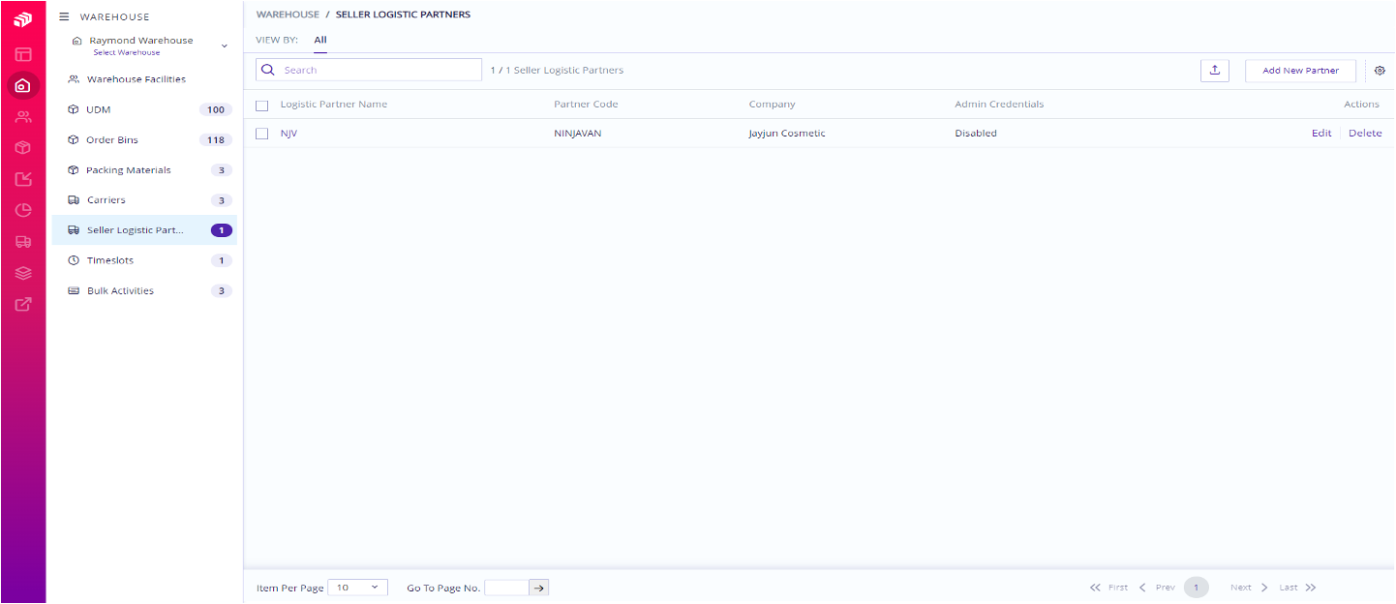
Task: Open the column settings gear icon
Action: tap(1380, 70)
